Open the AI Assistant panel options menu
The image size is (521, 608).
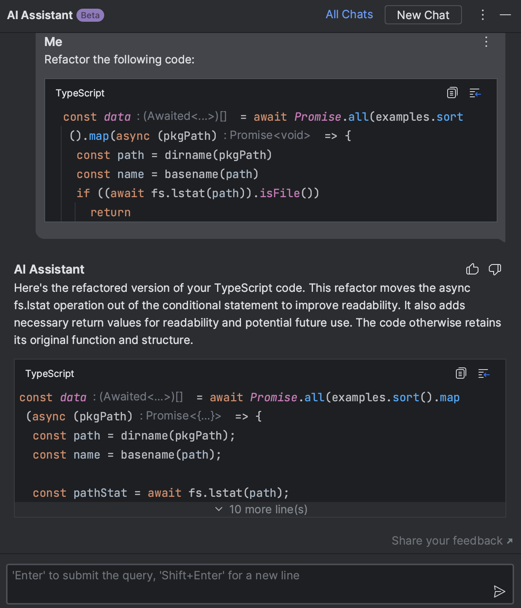coord(483,15)
